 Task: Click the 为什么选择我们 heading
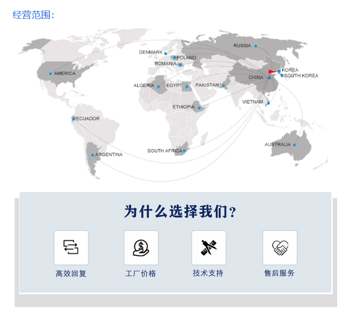coord(180,212)
